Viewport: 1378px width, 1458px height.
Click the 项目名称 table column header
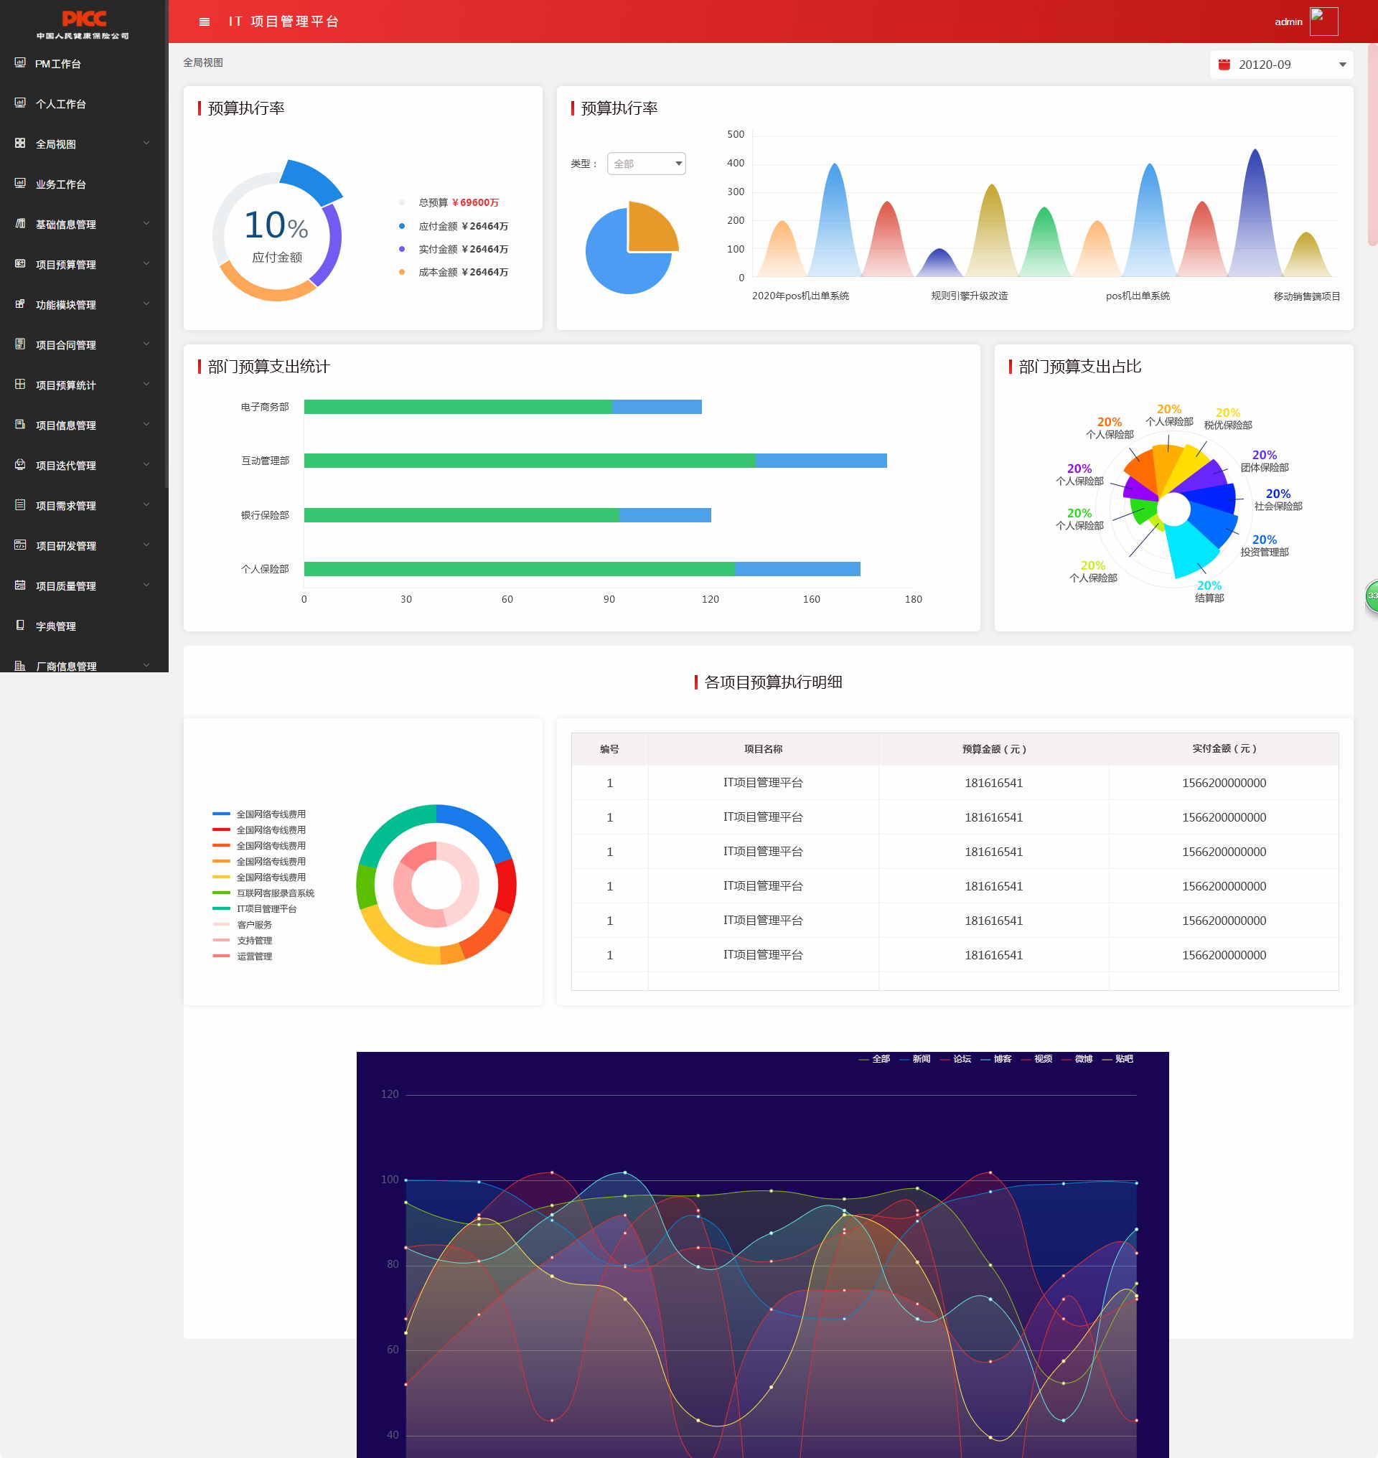(762, 748)
